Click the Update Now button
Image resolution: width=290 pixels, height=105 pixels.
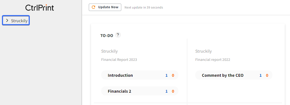tap(105, 7)
